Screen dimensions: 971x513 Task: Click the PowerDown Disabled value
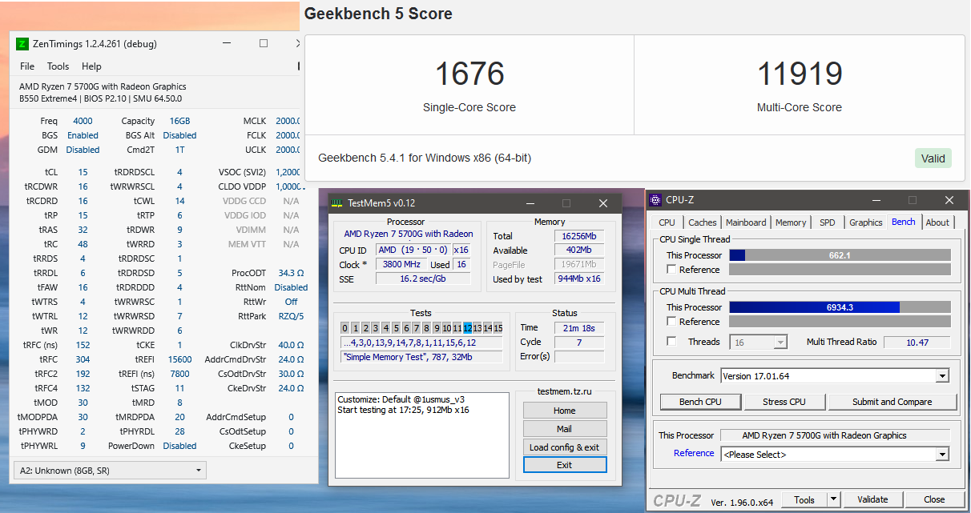point(179,446)
